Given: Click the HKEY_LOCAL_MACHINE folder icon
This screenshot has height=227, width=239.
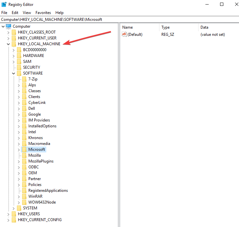Looking at the screenshot, I should [x=14, y=44].
